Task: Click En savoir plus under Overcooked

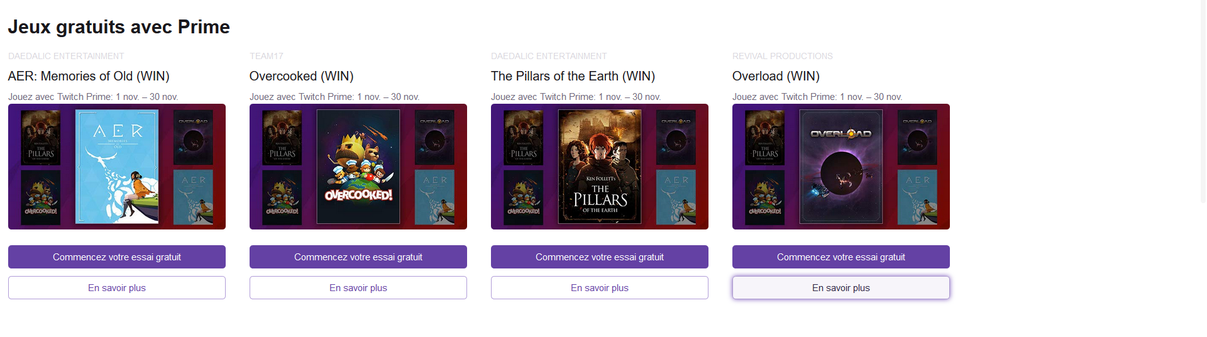Action: click(x=358, y=288)
